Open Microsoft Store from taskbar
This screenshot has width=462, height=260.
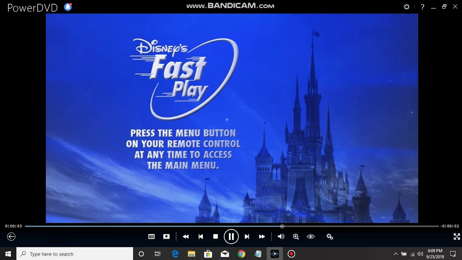tap(208, 254)
